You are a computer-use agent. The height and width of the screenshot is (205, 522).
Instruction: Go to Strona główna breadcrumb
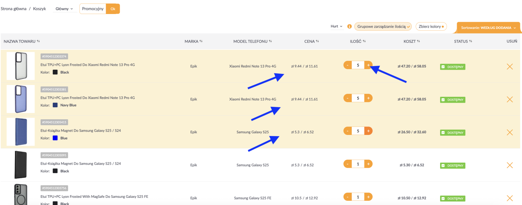pyautogui.click(x=14, y=9)
